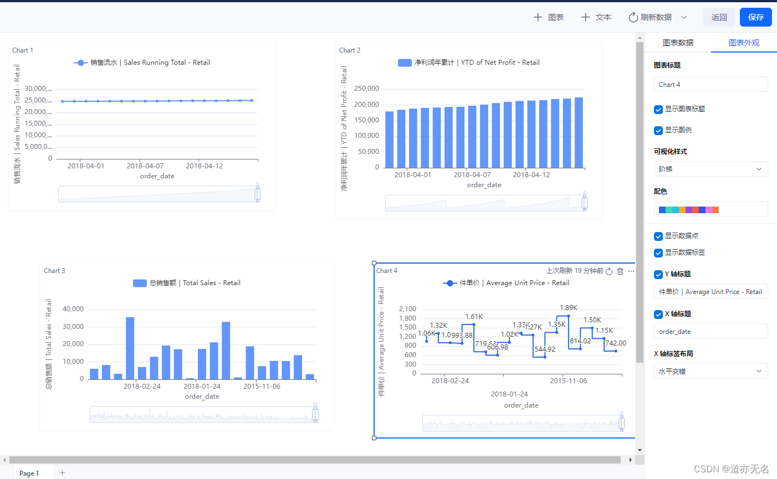Click Chart 4 top-left resize handle

(x=374, y=264)
